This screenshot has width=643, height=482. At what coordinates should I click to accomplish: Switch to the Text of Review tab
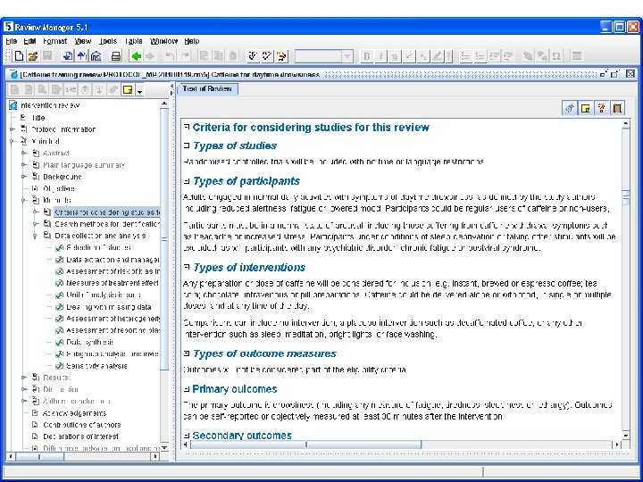(207, 89)
